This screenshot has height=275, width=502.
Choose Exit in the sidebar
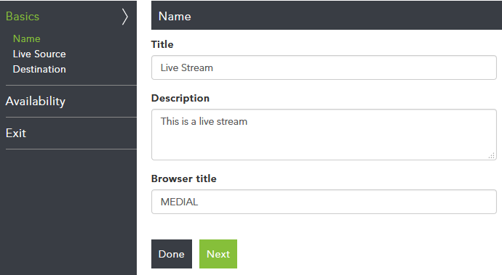tap(16, 134)
